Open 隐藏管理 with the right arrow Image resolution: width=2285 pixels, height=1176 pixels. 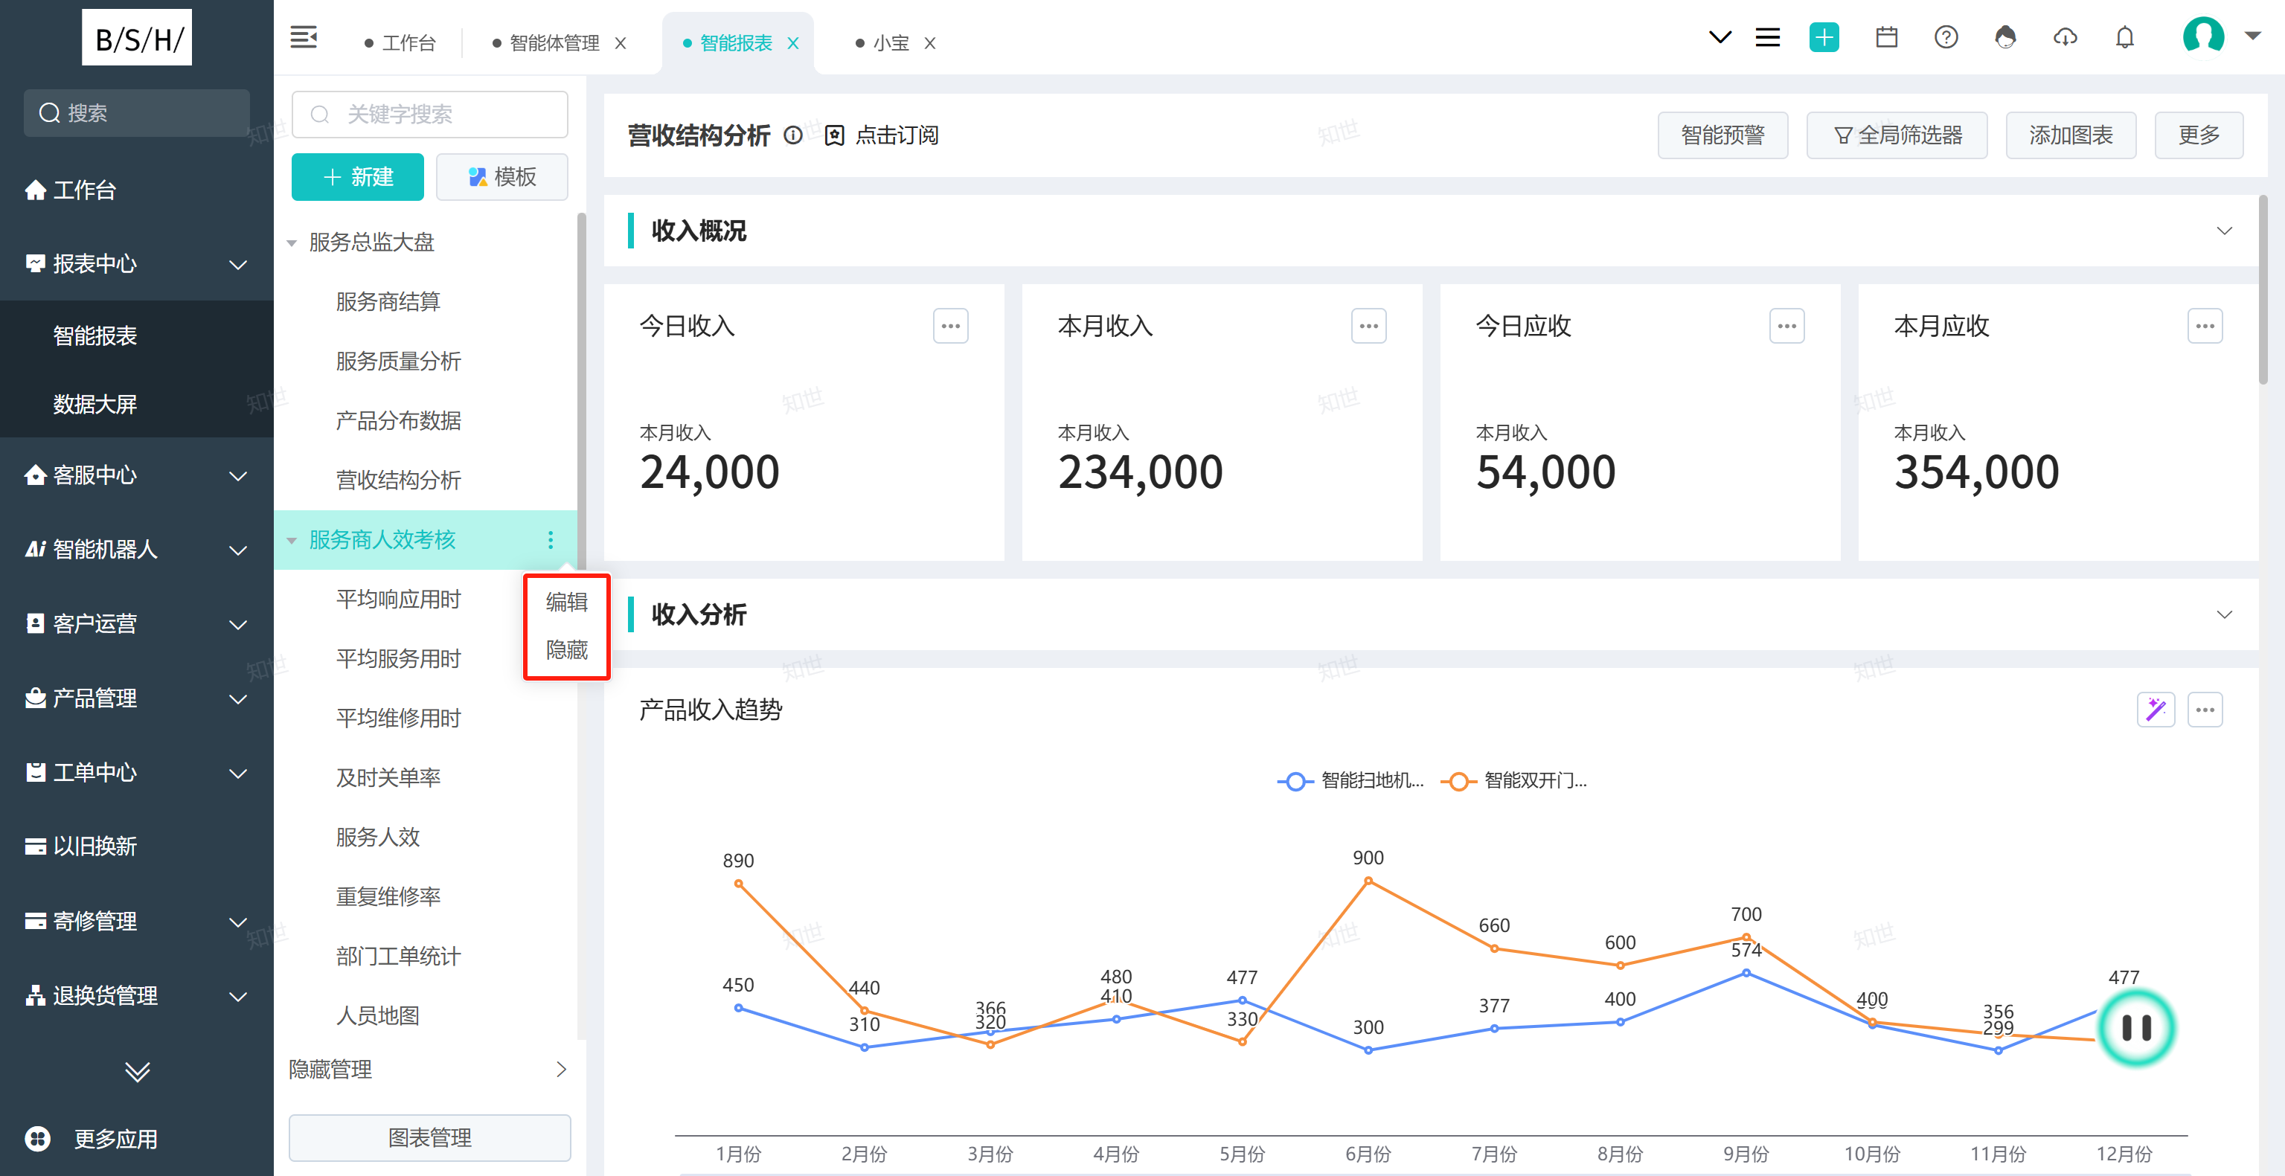click(x=560, y=1069)
